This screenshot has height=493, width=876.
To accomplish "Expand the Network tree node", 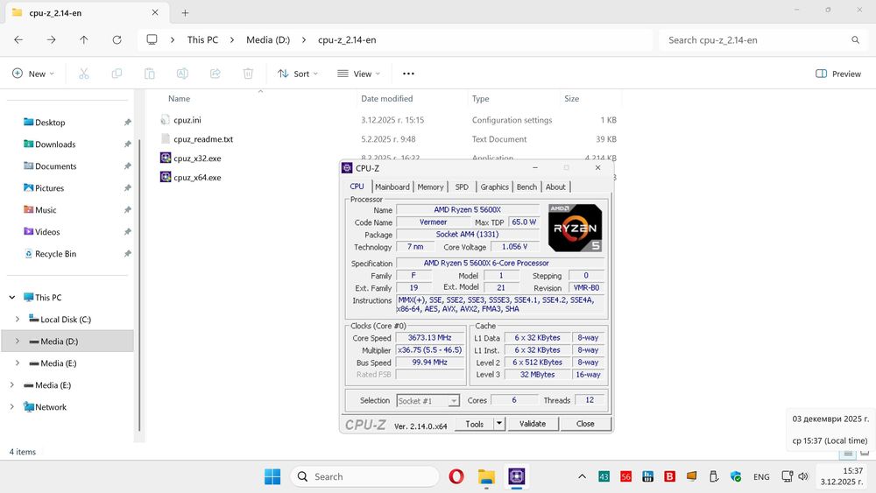I will point(11,407).
